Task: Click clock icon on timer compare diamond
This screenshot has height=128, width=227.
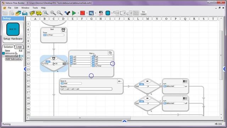Action: (x=54, y=58)
